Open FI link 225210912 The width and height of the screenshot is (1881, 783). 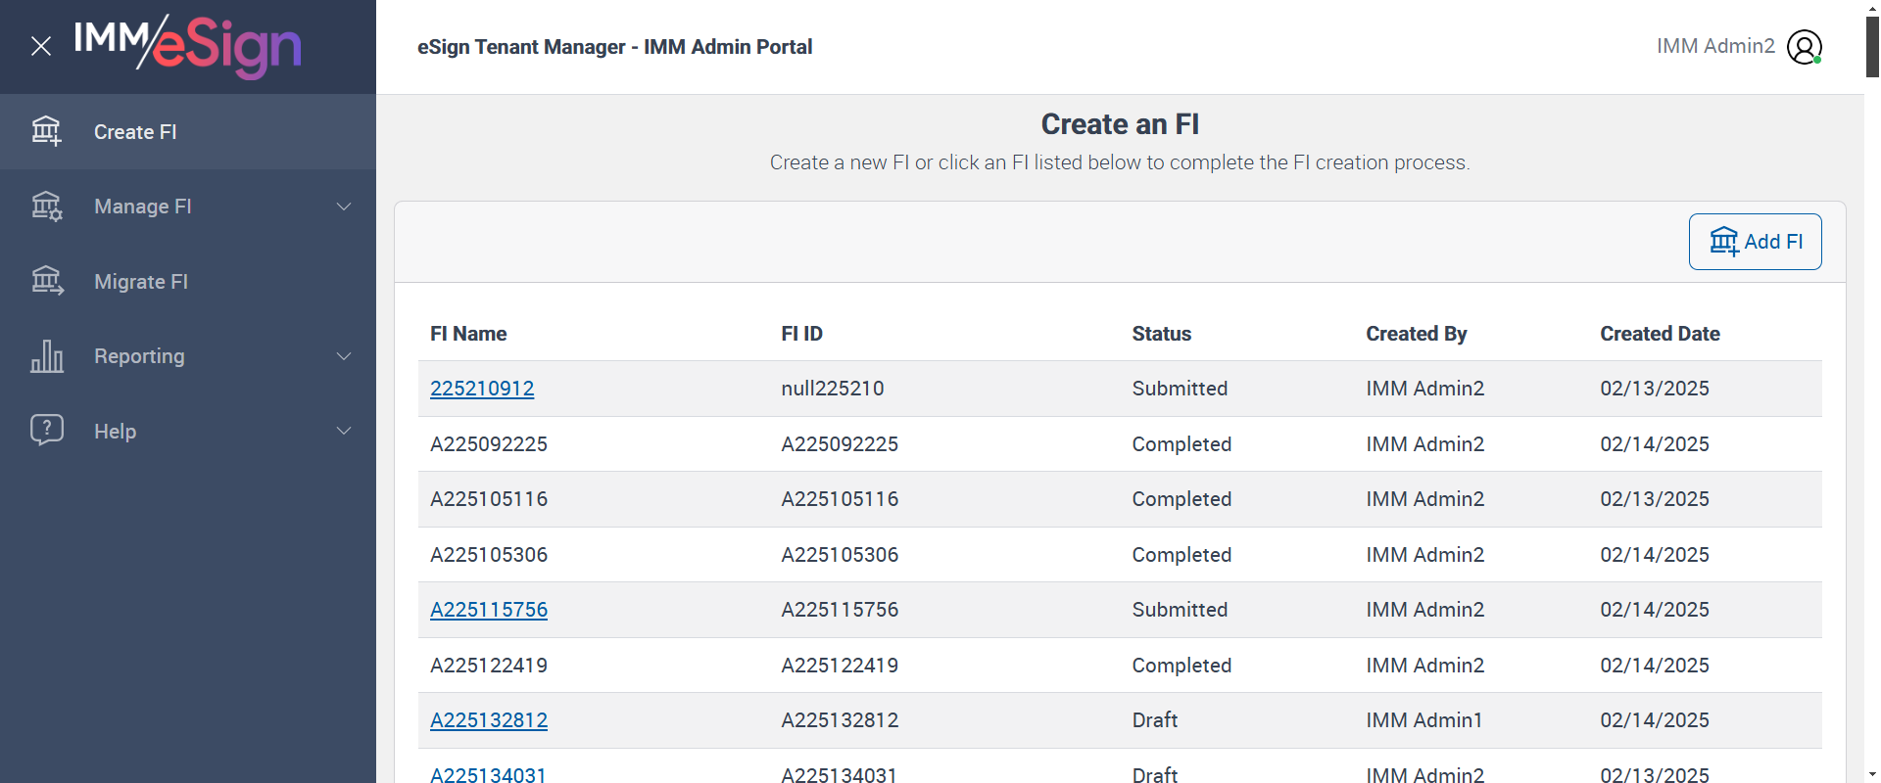[482, 389]
